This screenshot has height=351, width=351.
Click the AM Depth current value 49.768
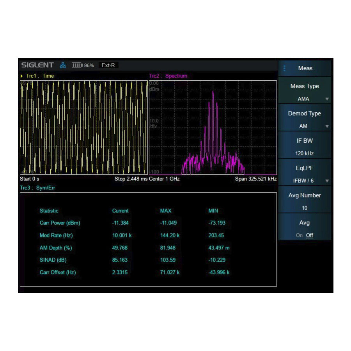tap(120, 248)
